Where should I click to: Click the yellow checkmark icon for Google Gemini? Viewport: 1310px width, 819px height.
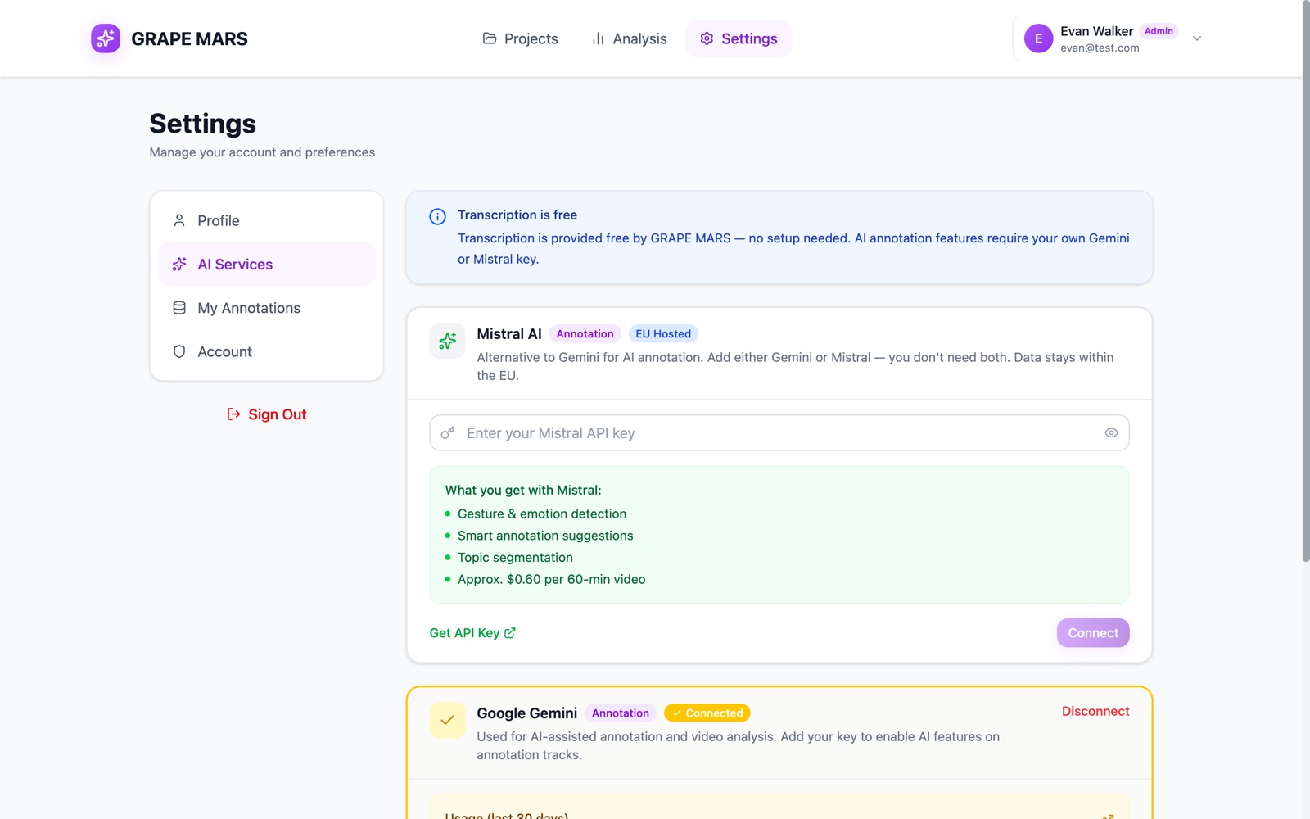[x=447, y=720]
